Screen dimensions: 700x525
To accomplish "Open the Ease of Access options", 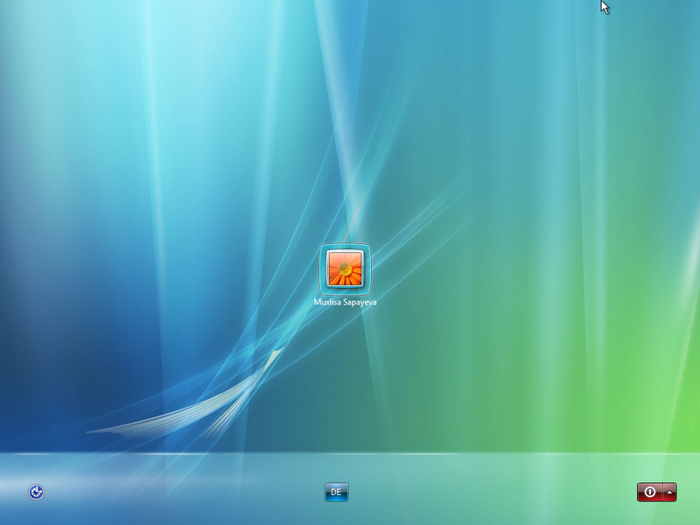I will coord(36,492).
